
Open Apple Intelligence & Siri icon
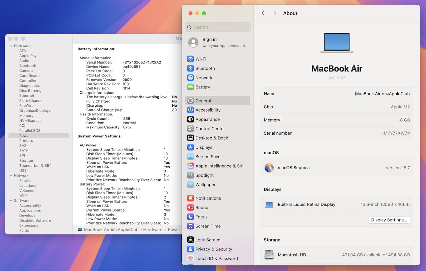click(x=190, y=166)
